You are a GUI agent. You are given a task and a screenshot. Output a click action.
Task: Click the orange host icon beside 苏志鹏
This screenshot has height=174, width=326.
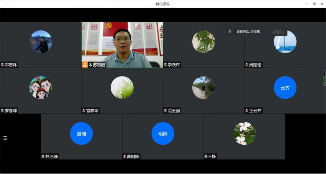pyautogui.click(x=85, y=65)
